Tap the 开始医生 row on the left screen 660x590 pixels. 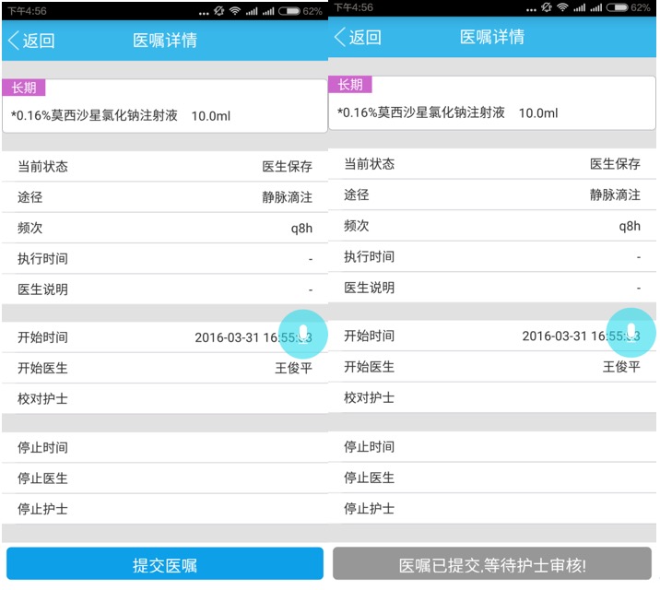pos(165,368)
